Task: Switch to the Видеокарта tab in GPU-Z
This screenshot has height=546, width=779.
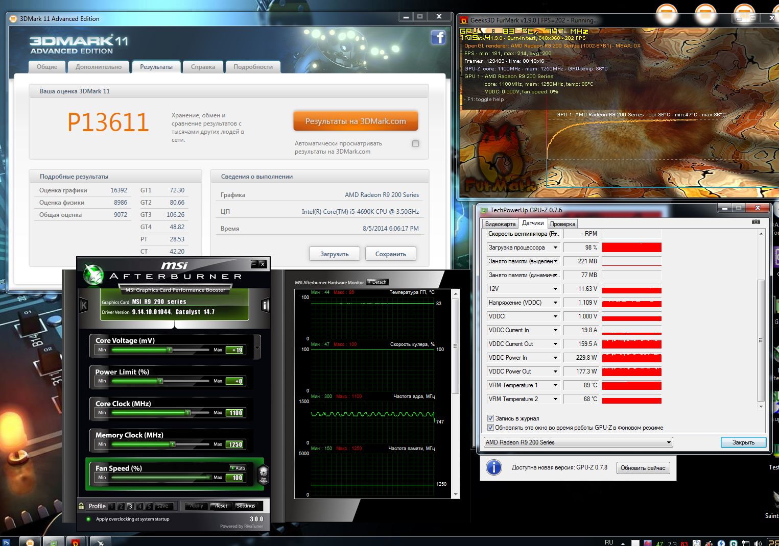Action: (x=500, y=224)
